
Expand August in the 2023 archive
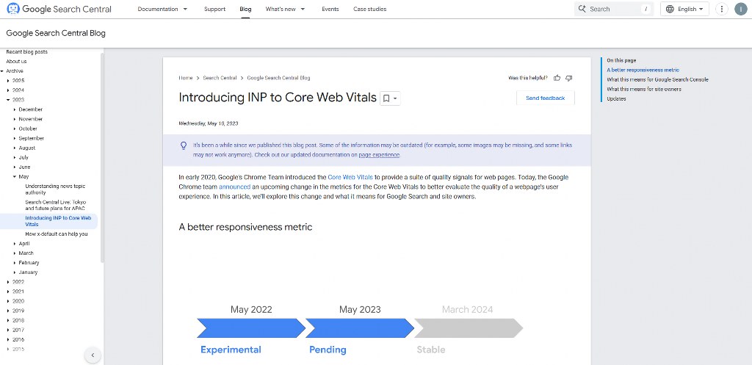(x=15, y=148)
